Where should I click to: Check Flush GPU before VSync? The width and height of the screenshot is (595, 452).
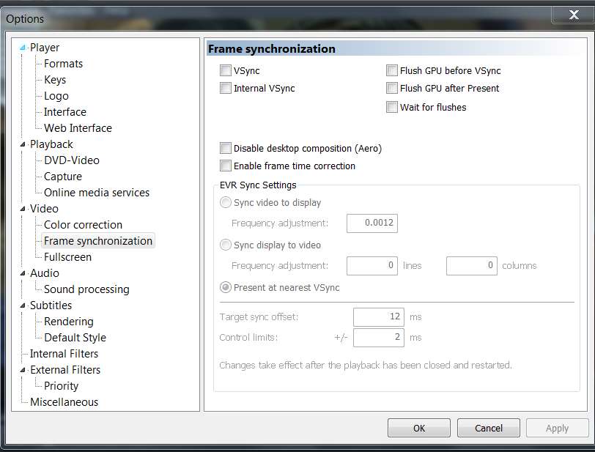tap(391, 70)
